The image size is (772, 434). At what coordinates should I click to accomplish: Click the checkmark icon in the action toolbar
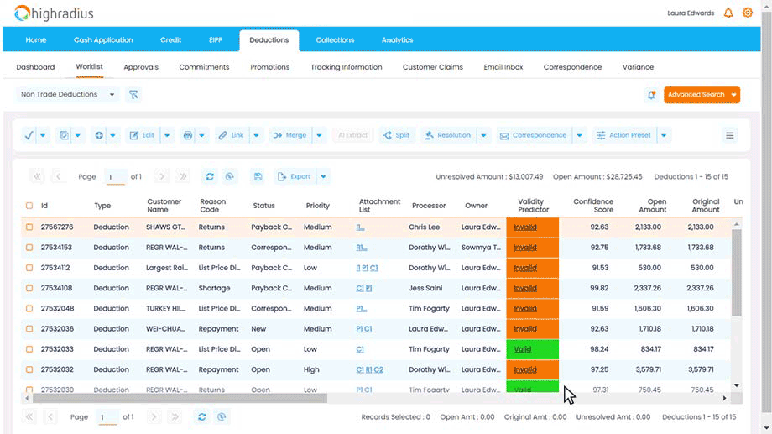[29, 135]
